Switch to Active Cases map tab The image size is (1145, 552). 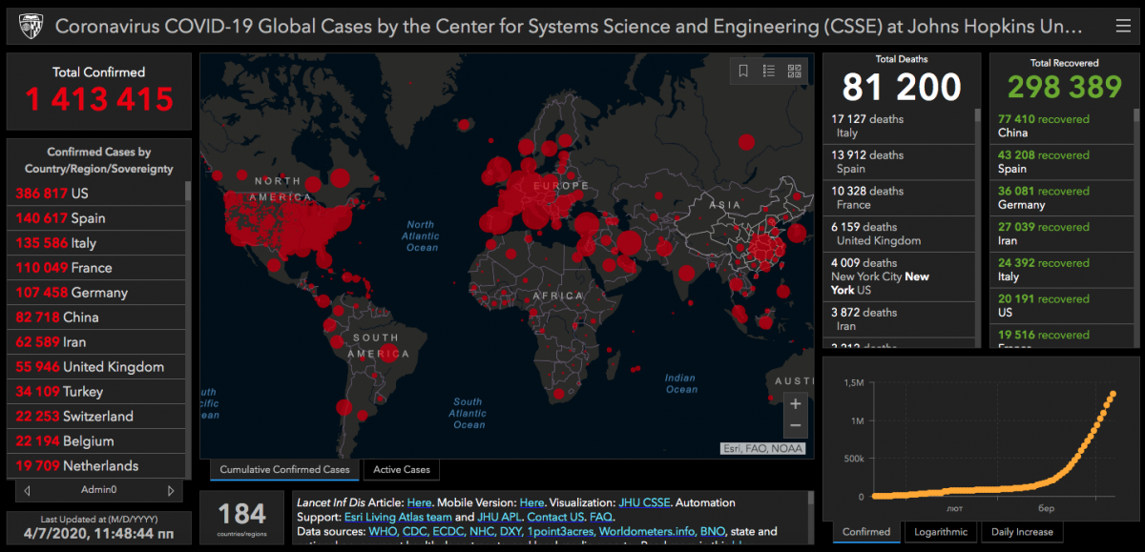(x=401, y=469)
